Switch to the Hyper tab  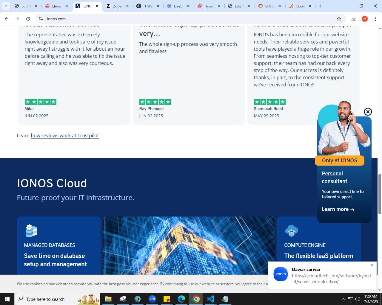coord(209,6)
